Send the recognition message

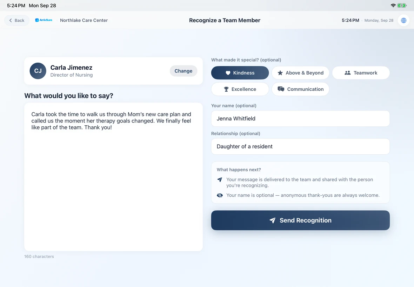coord(300,220)
